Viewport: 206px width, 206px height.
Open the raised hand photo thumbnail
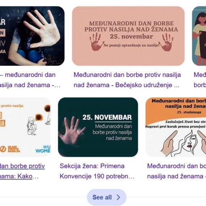[32, 36]
